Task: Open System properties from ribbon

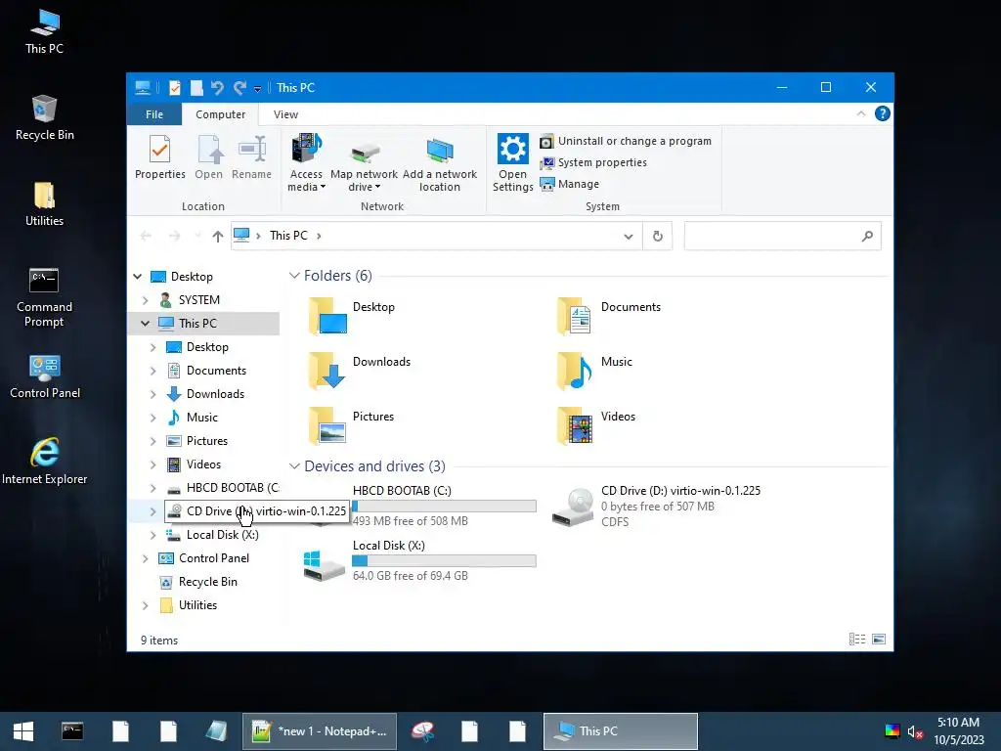Action: (593, 163)
